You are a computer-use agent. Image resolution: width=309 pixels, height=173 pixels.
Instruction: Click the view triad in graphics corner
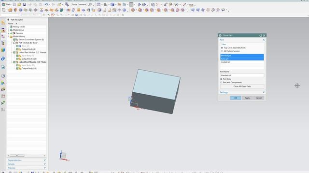64,156
